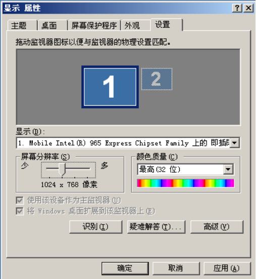Toggle 将 Windows 桌面扩展到该监视器上 checkbox

pos(20,211)
